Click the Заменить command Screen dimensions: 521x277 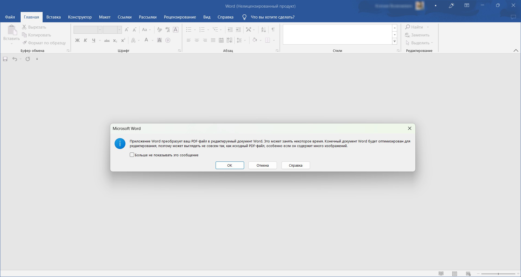tap(417, 35)
